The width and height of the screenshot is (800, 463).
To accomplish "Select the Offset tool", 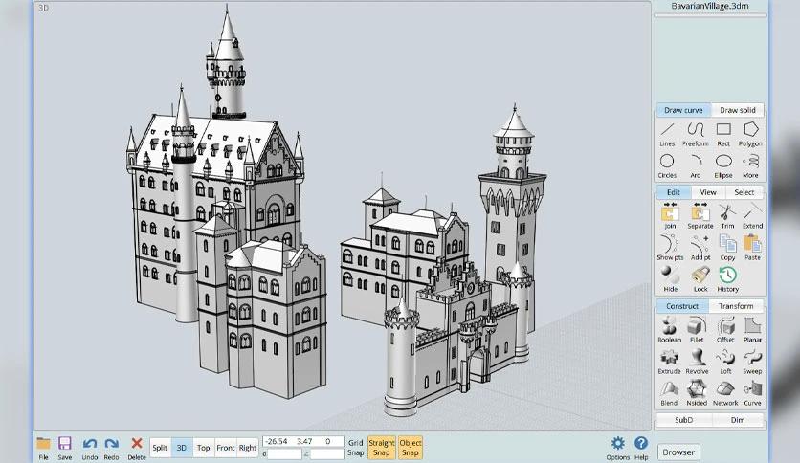I will click(725, 330).
